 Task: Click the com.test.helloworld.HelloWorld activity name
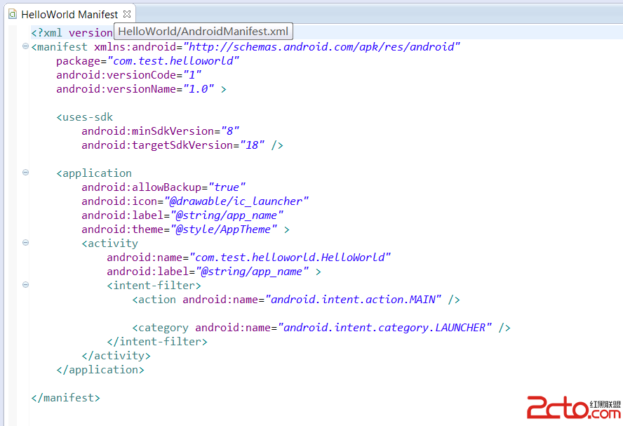(x=290, y=258)
